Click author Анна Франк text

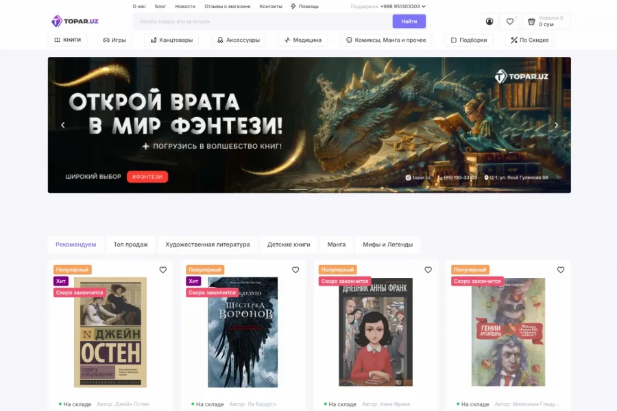[386, 404]
